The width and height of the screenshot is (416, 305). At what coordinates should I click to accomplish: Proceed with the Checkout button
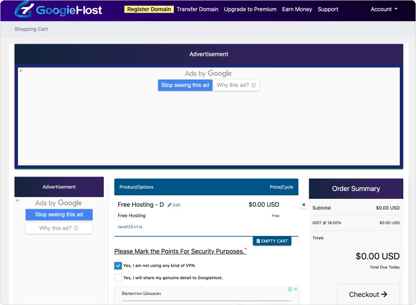(x=368, y=295)
